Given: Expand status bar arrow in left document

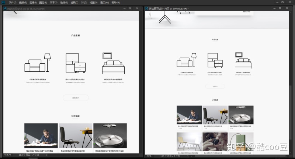Looking at the screenshot, I should [46, 155].
